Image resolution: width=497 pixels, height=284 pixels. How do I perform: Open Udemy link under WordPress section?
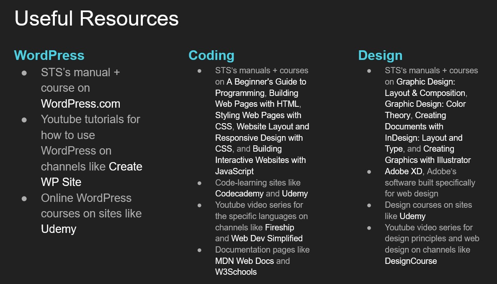[59, 229]
